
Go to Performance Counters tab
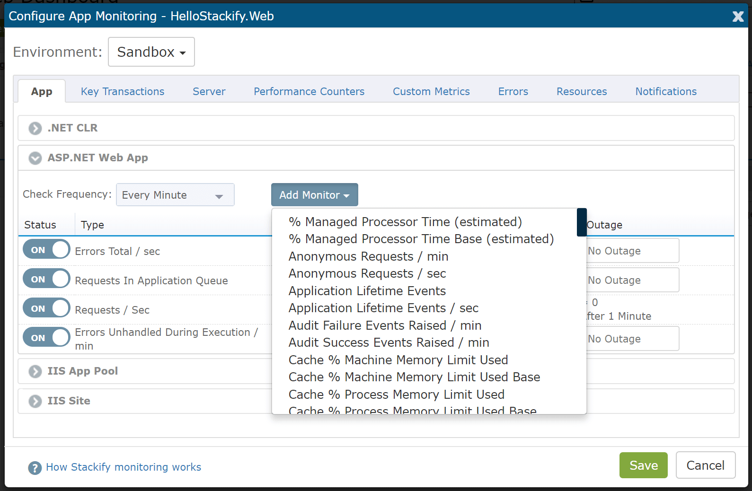(309, 92)
